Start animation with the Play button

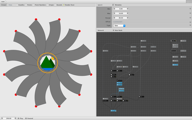[20, 118]
